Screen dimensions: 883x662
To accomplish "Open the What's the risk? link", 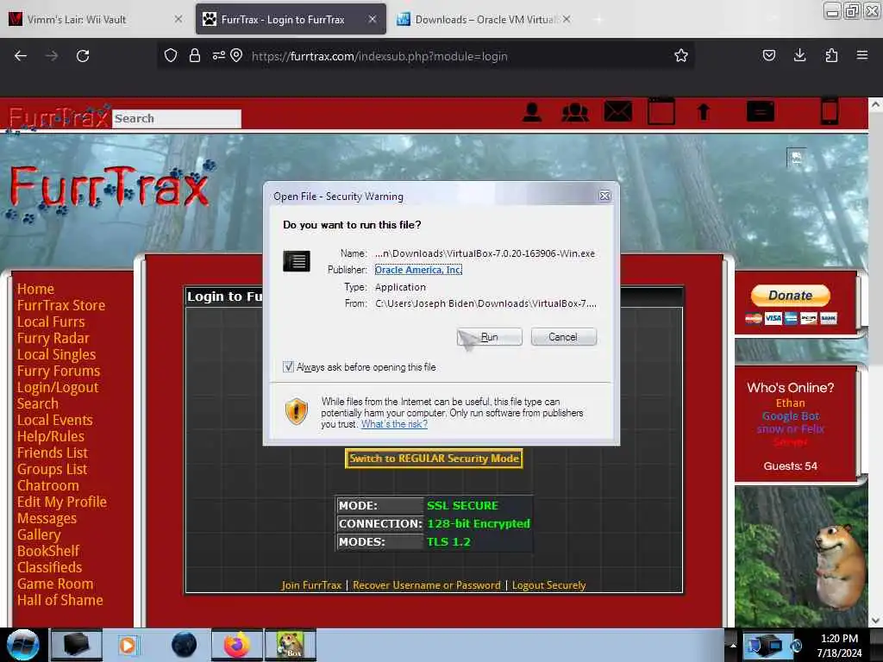I will click(394, 424).
